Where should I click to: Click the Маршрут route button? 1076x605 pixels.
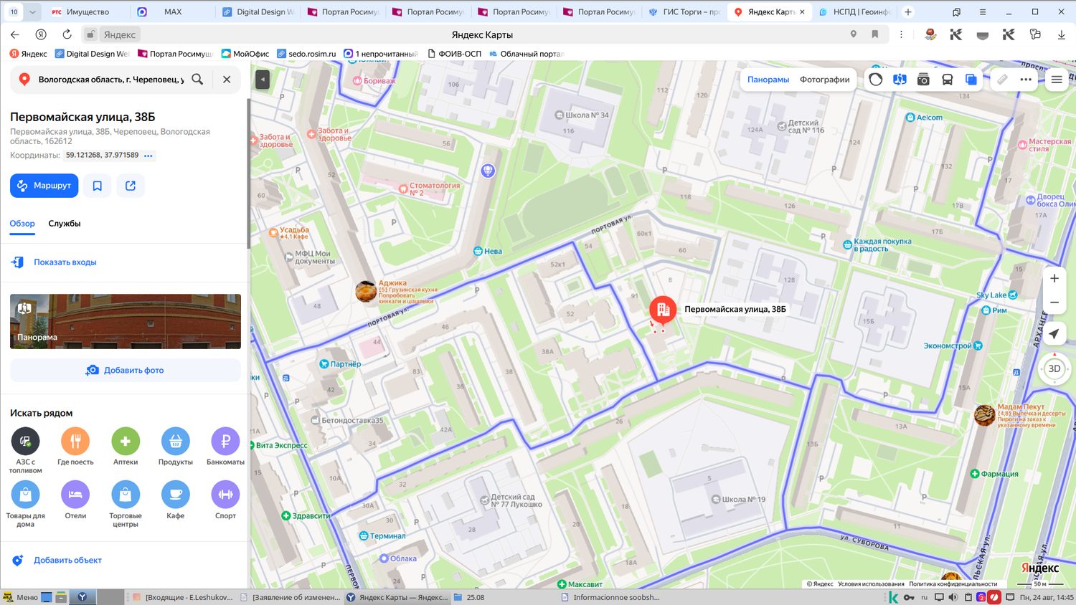(44, 186)
